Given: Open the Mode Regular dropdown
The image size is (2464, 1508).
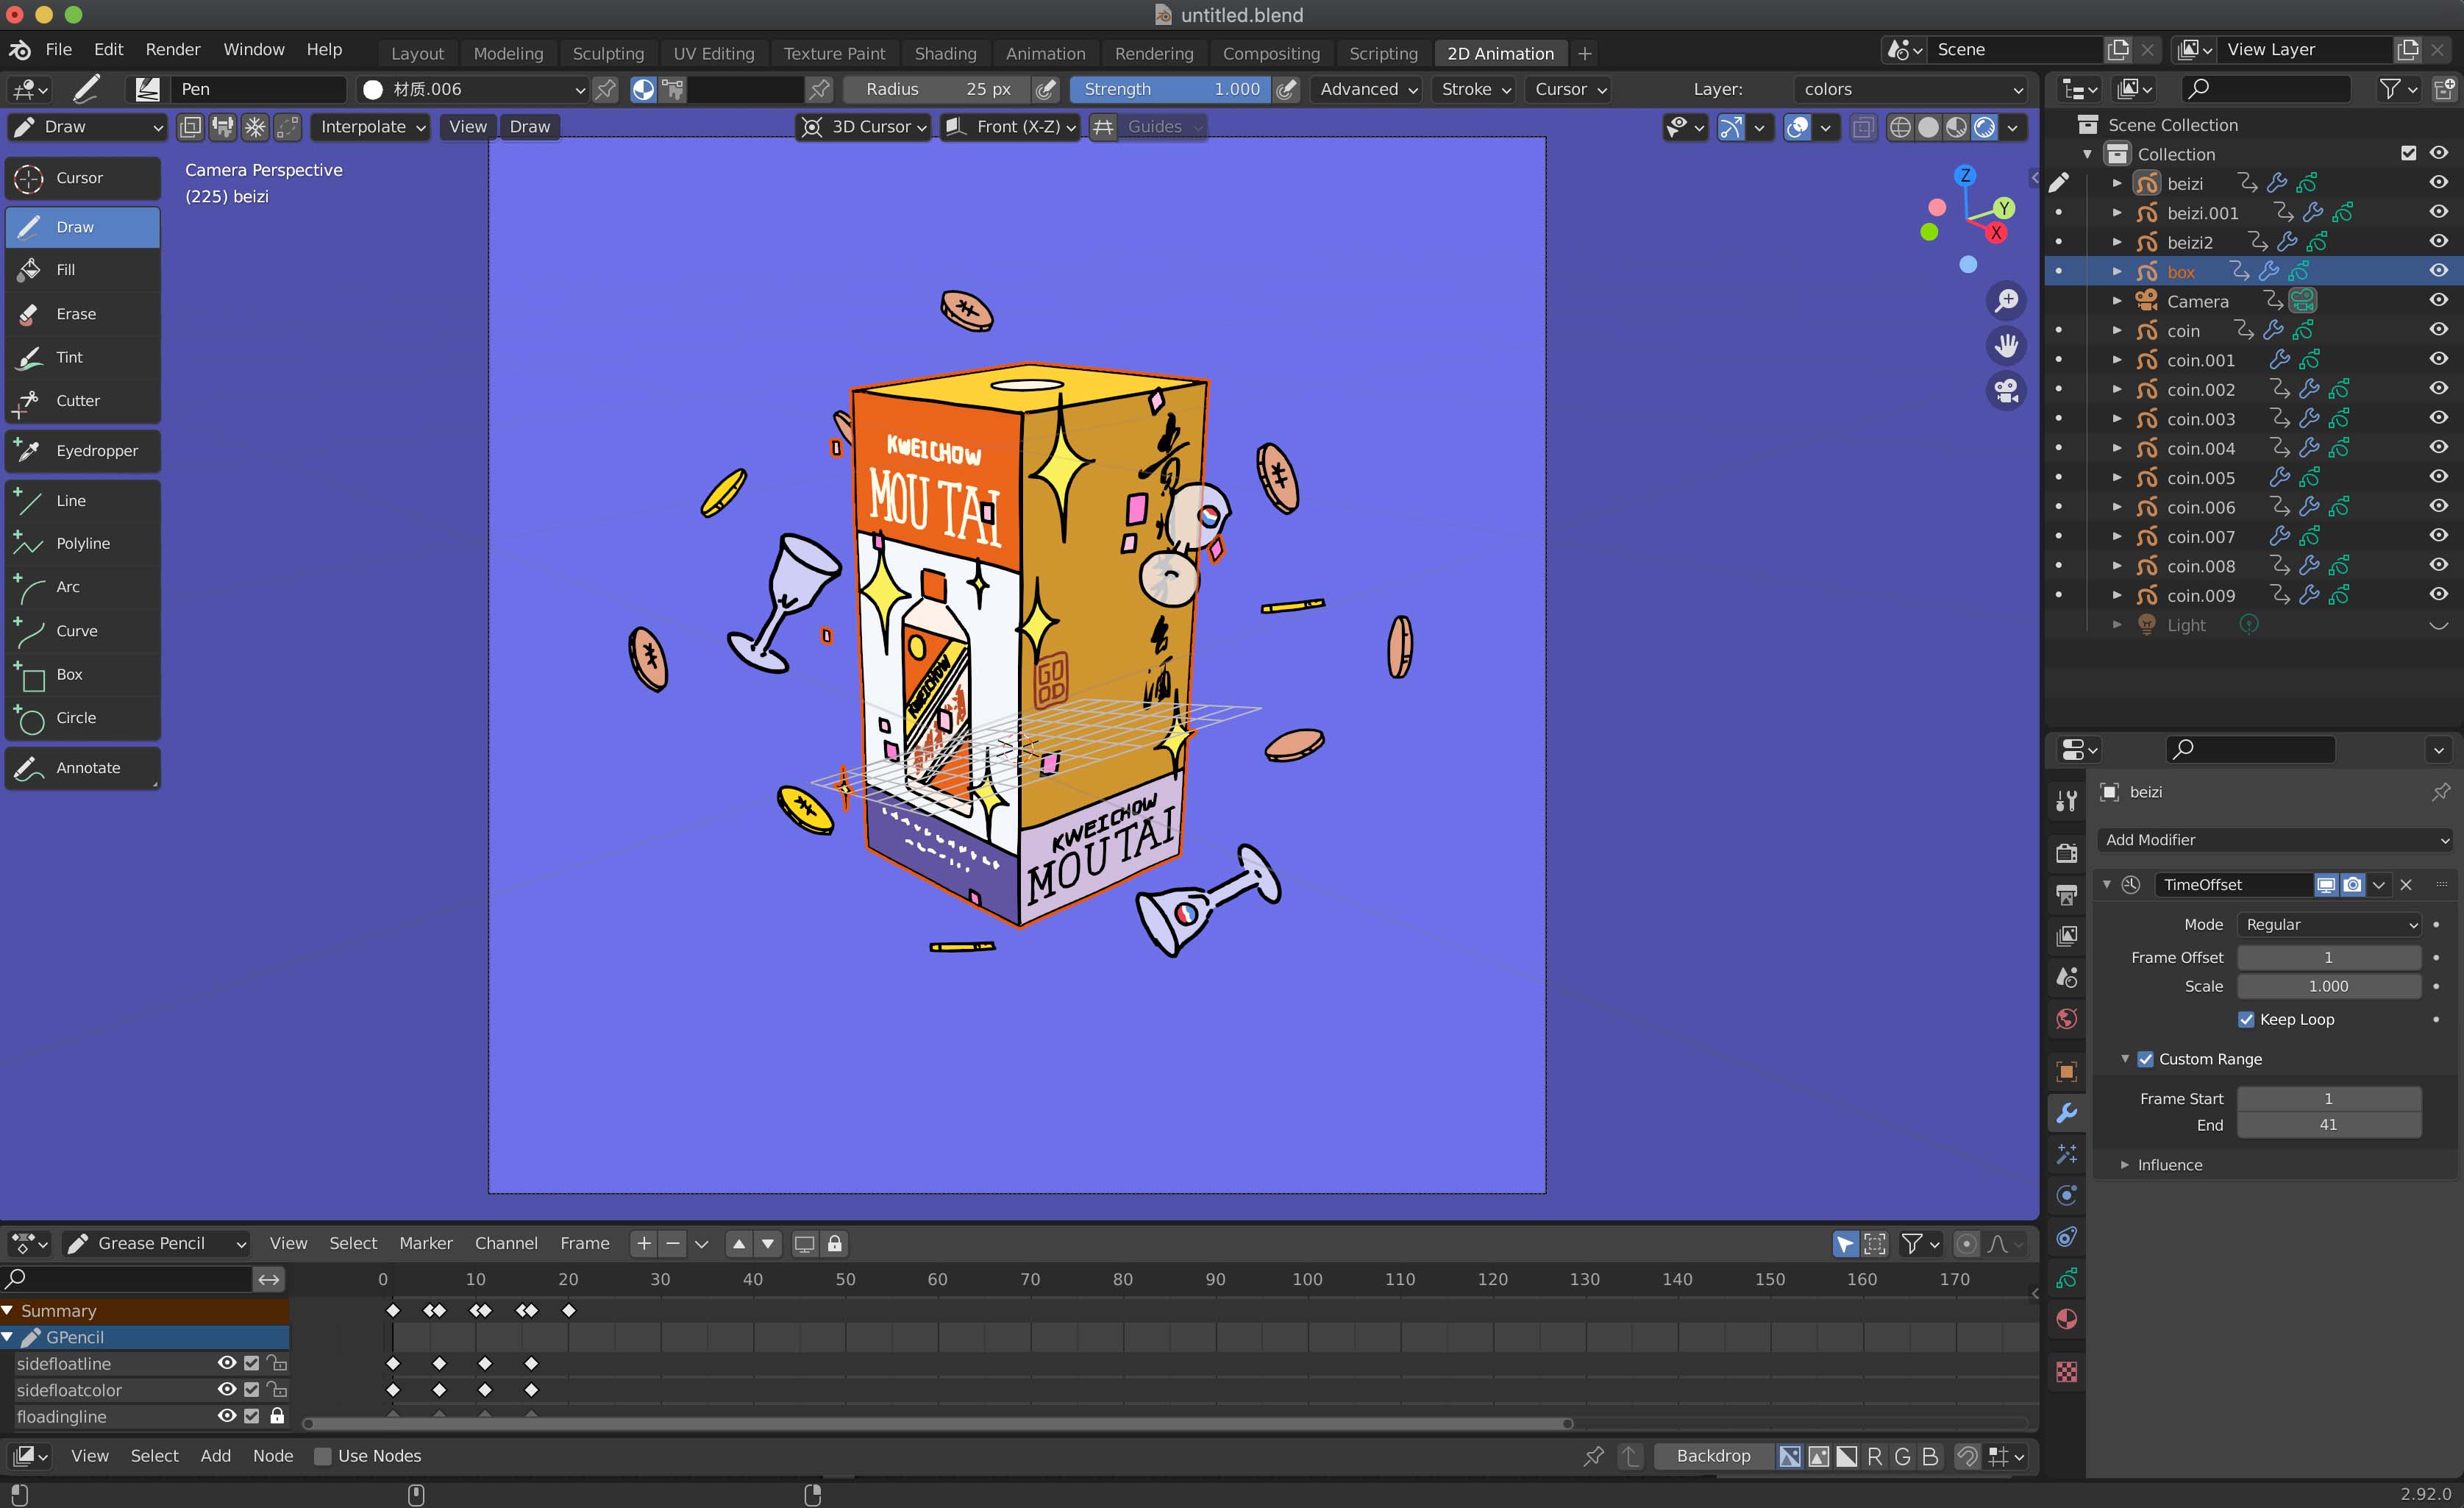Looking at the screenshot, I should pyautogui.click(x=2328, y=925).
